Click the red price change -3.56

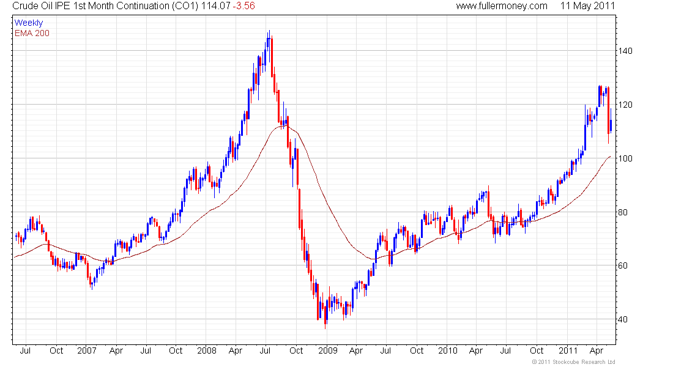tap(244, 6)
